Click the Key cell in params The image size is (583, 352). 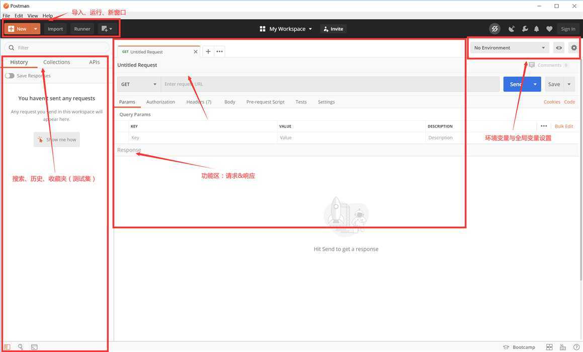coord(203,137)
